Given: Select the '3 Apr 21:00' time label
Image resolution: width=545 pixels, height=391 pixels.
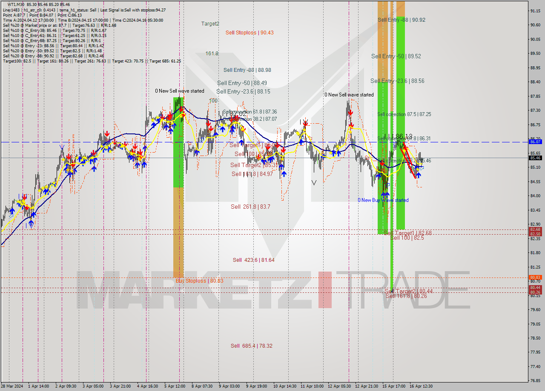Looking at the screenshot, I should [x=120, y=386].
